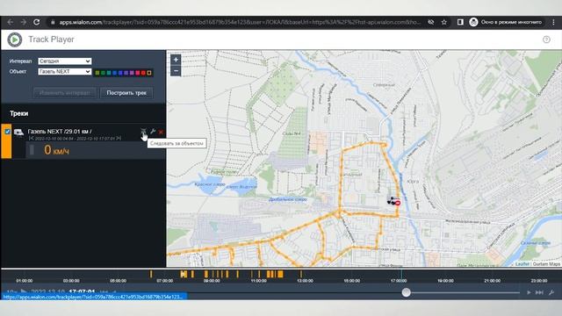This screenshot has width=562, height=316.
Task: Click the Track Player logo icon
Action: pyautogui.click(x=15, y=39)
